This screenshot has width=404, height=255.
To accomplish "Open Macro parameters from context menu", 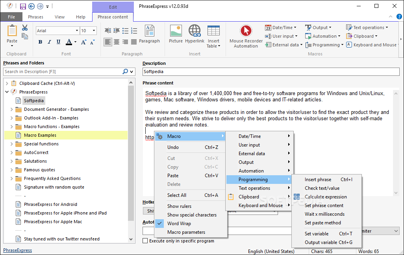I will pos(191,232).
